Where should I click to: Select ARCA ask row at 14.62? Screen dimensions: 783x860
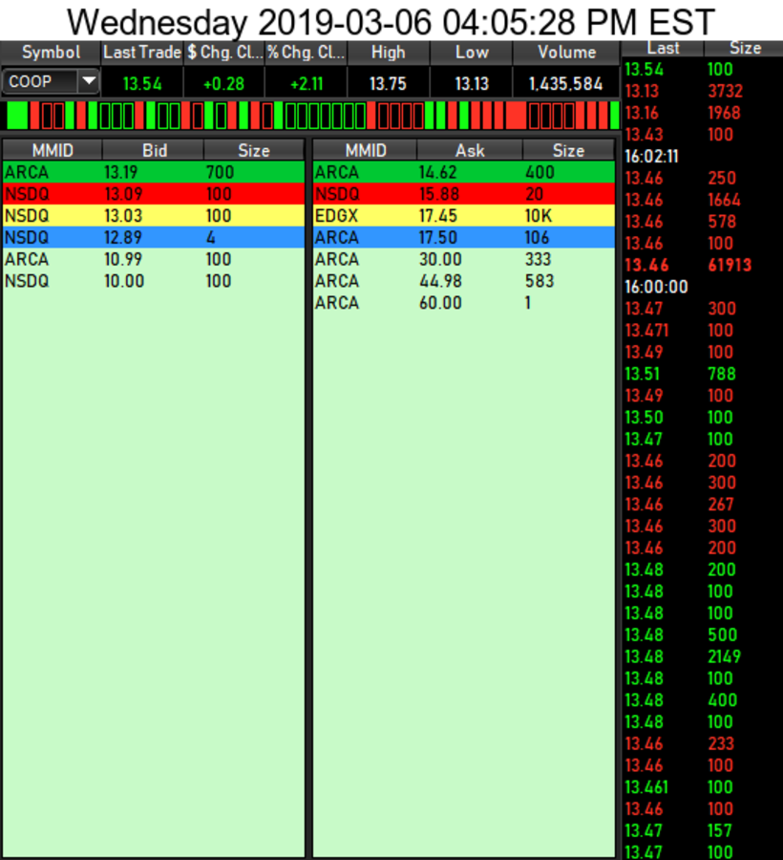click(463, 172)
